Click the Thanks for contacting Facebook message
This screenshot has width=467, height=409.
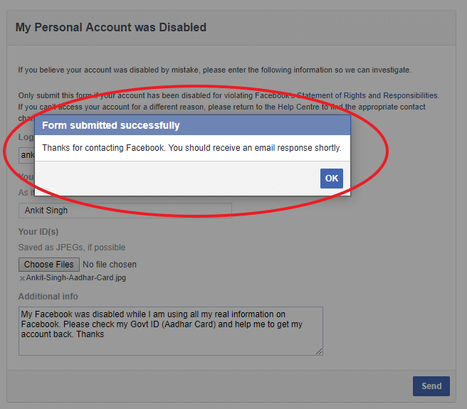click(x=191, y=148)
